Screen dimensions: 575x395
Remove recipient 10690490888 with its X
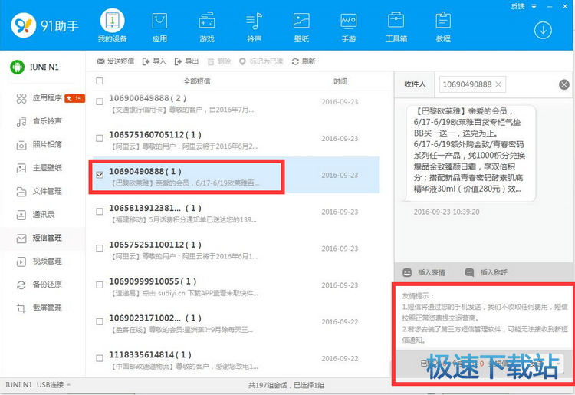coord(498,84)
